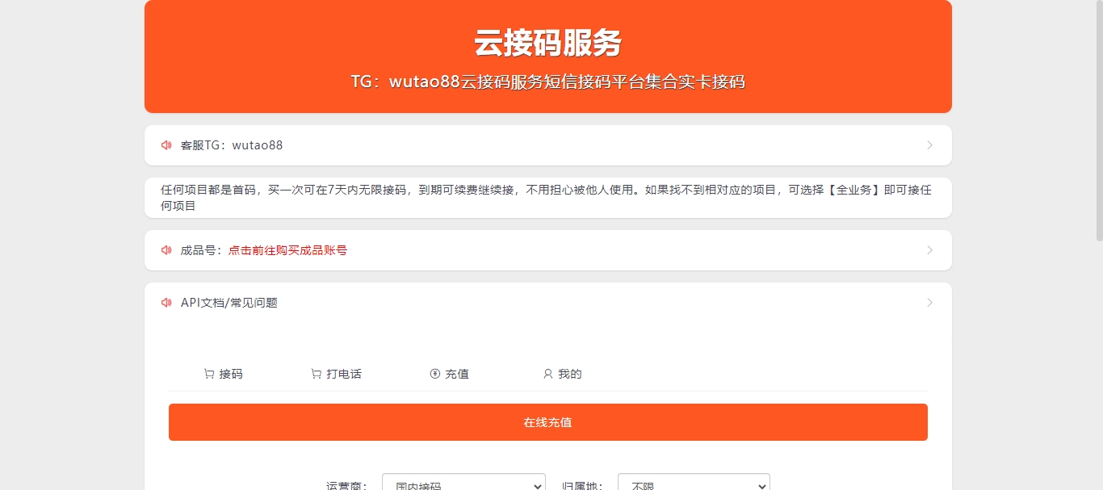The image size is (1103, 490).
Task: Open the 运营商 dropdown showing 国内接码
Action: click(x=463, y=483)
